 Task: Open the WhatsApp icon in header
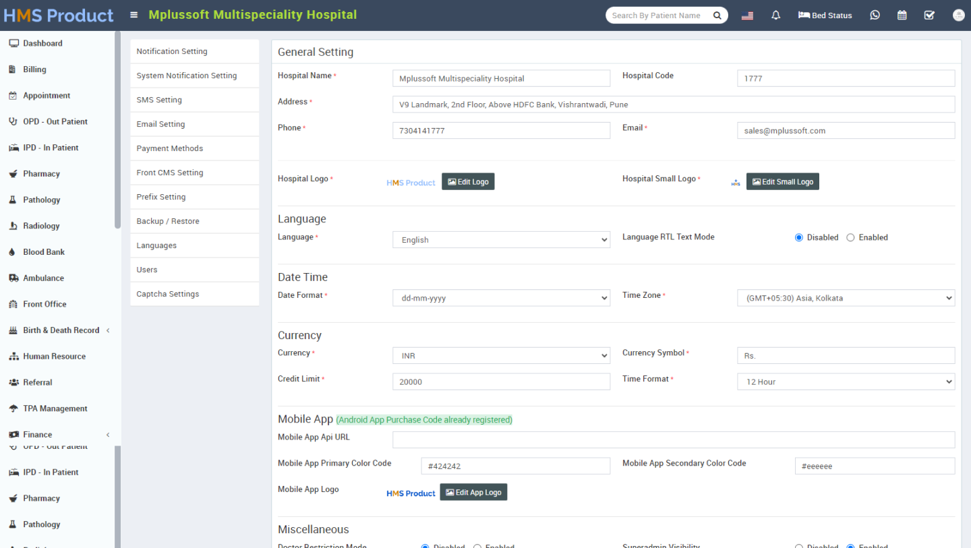875,15
